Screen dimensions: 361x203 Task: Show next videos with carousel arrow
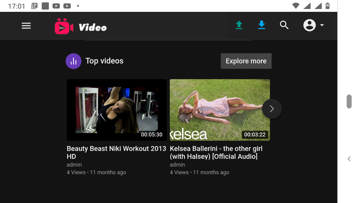pyautogui.click(x=272, y=109)
